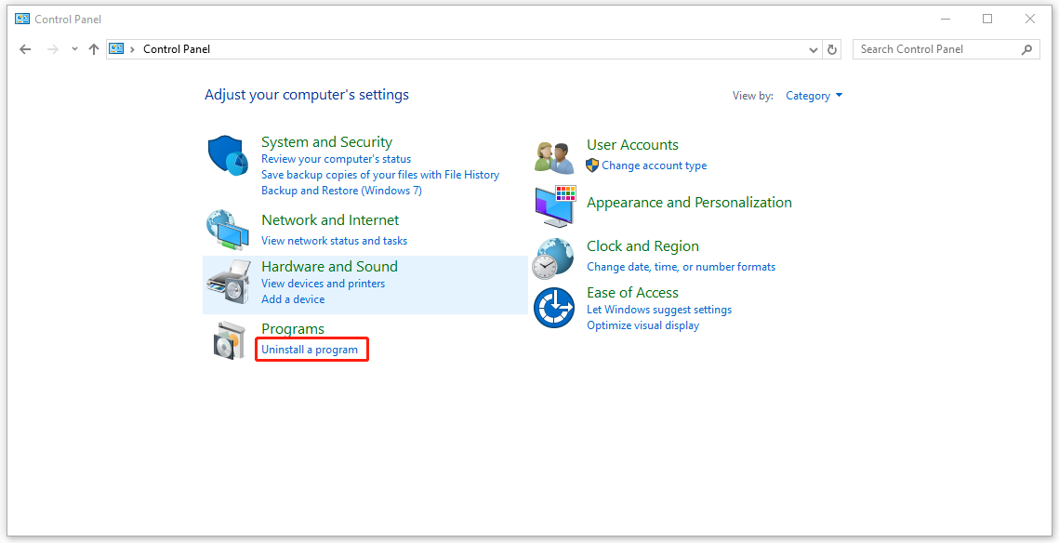Open the recent locations dropdown arrow

pyautogui.click(x=74, y=49)
